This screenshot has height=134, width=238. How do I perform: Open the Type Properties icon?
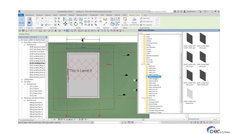click(x=29, y=19)
